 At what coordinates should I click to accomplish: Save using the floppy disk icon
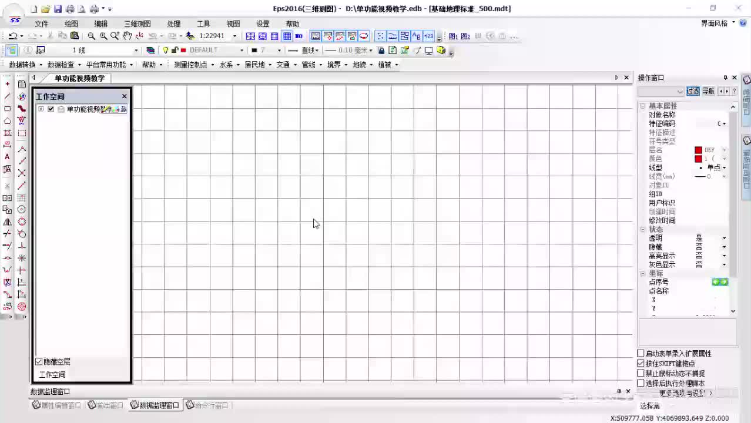point(58,9)
